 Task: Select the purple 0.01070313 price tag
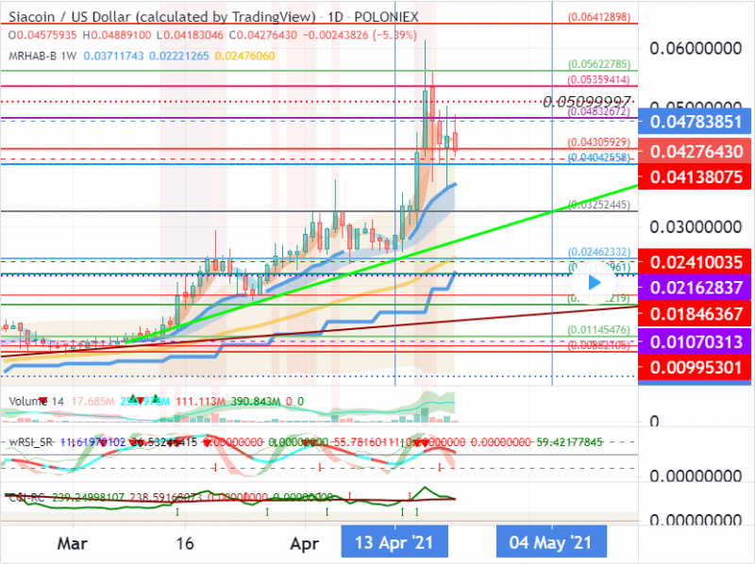coord(695,340)
